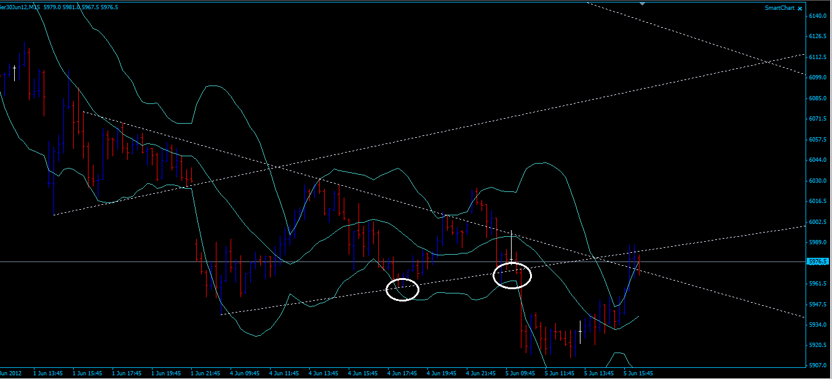Select the tall white candle in the bottom right cluster
Viewport: 832px width, 379px height.
[x=579, y=332]
